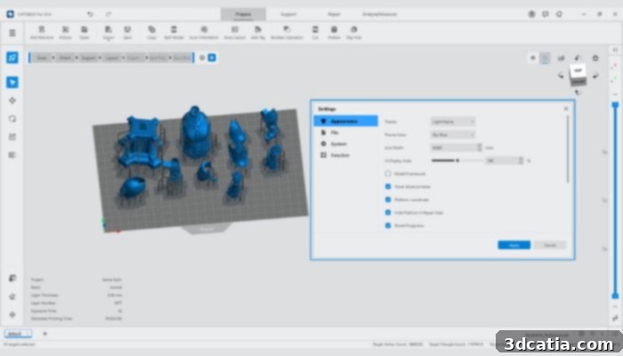The height and width of the screenshot is (356, 623).
Task: Click the UI Display Scale slider handle
Action: click(457, 160)
